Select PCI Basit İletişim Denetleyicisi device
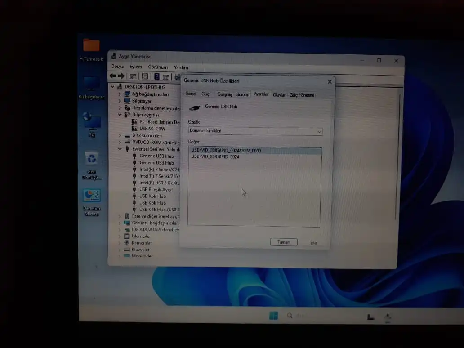 (x=160, y=122)
